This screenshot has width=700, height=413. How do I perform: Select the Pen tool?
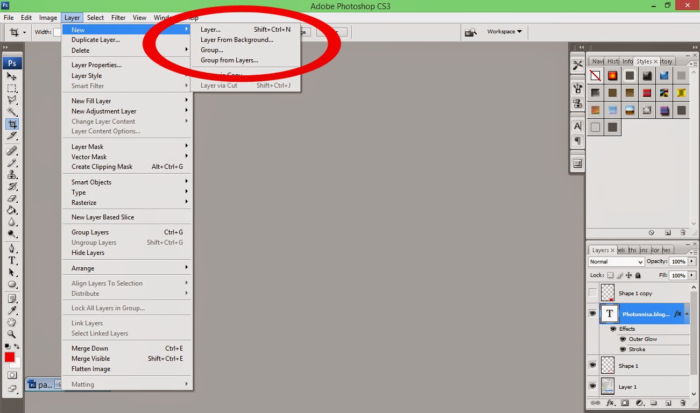point(12,248)
